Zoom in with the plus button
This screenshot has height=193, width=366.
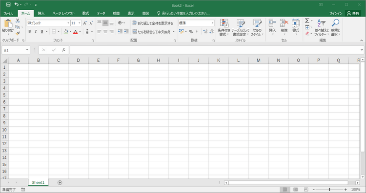[x=346, y=190]
